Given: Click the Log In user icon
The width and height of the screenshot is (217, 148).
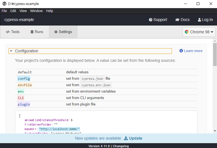Looking at the screenshot, I should tap(199, 20).
